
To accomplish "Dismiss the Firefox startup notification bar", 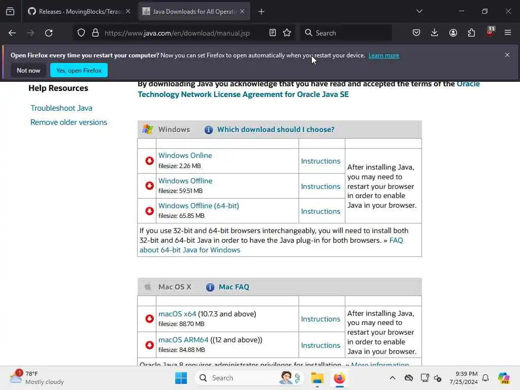I will (x=507, y=55).
